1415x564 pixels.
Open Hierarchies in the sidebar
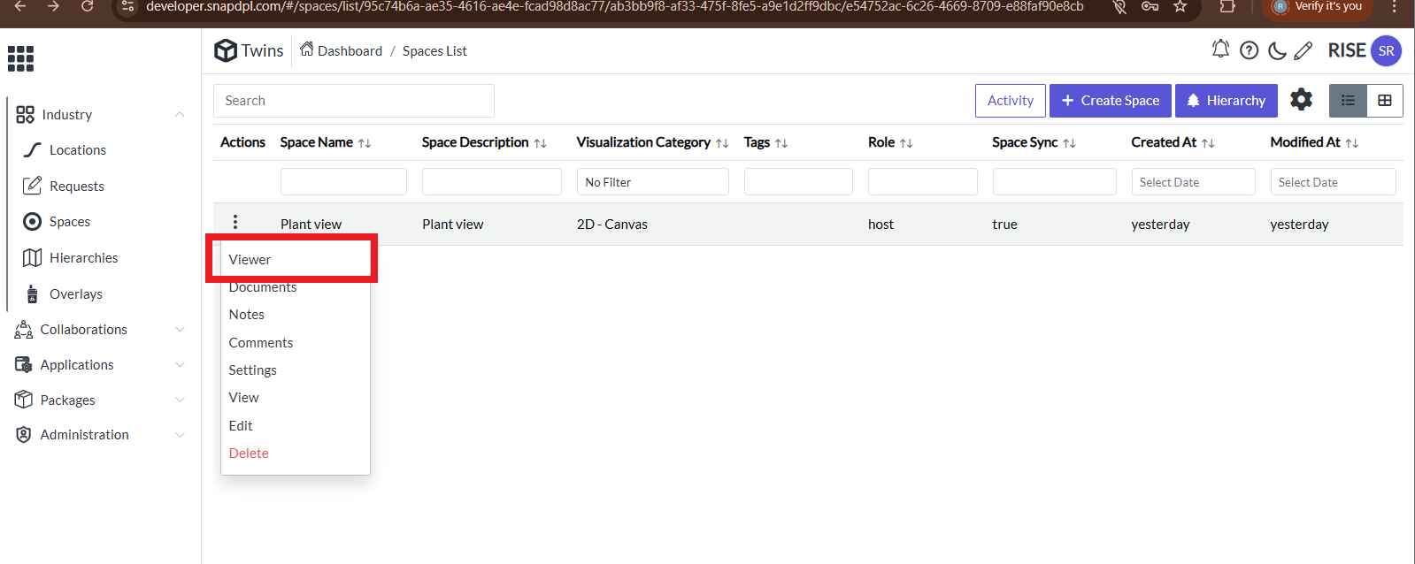click(x=83, y=257)
